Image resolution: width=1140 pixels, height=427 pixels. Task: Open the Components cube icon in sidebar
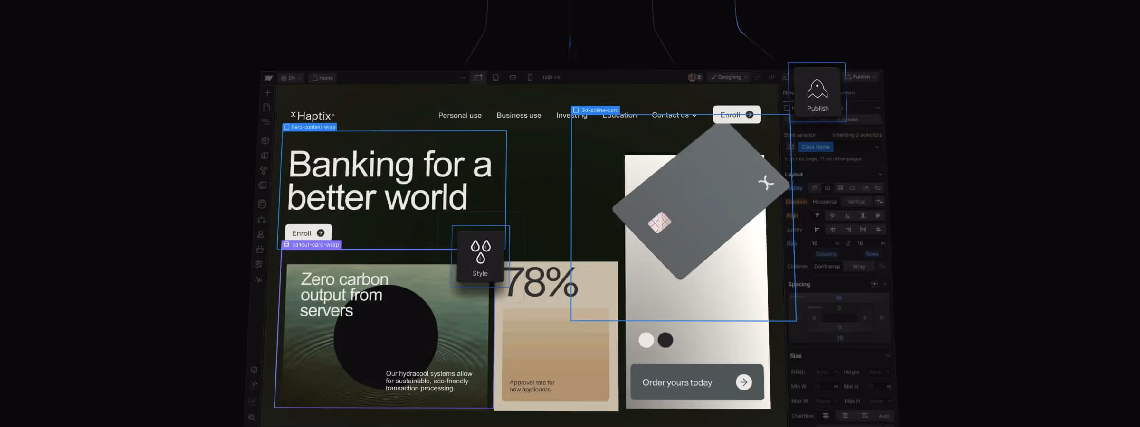[x=265, y=140]
